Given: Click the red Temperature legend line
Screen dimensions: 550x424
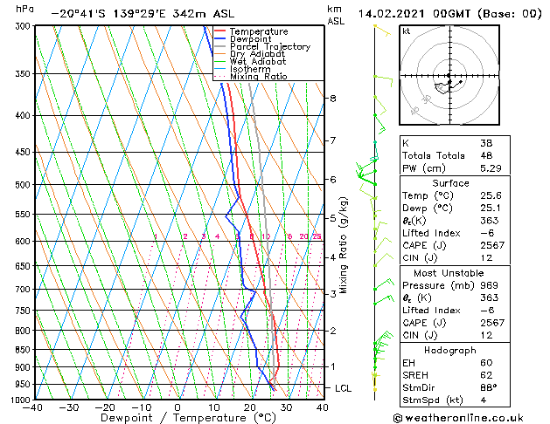Looking at the screenshot, I should pyautogui.click(x=219, y=31).
